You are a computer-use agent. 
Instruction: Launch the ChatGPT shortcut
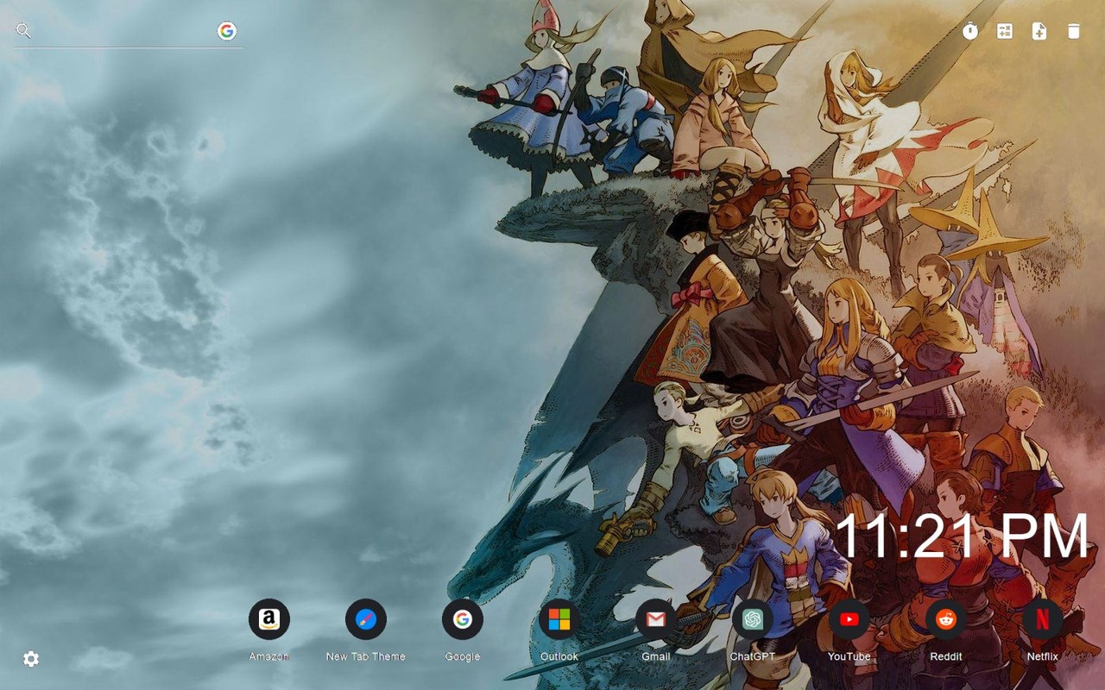tap(753, 619)
